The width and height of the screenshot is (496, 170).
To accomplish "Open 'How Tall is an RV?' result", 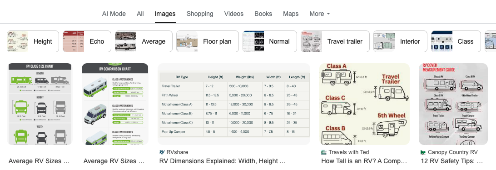I will tap(364, 161).
